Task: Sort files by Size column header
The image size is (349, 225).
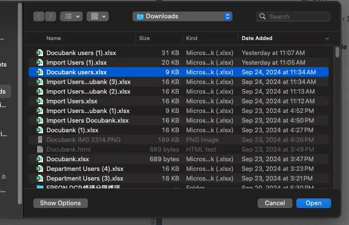Action: (x=145, y=38)
